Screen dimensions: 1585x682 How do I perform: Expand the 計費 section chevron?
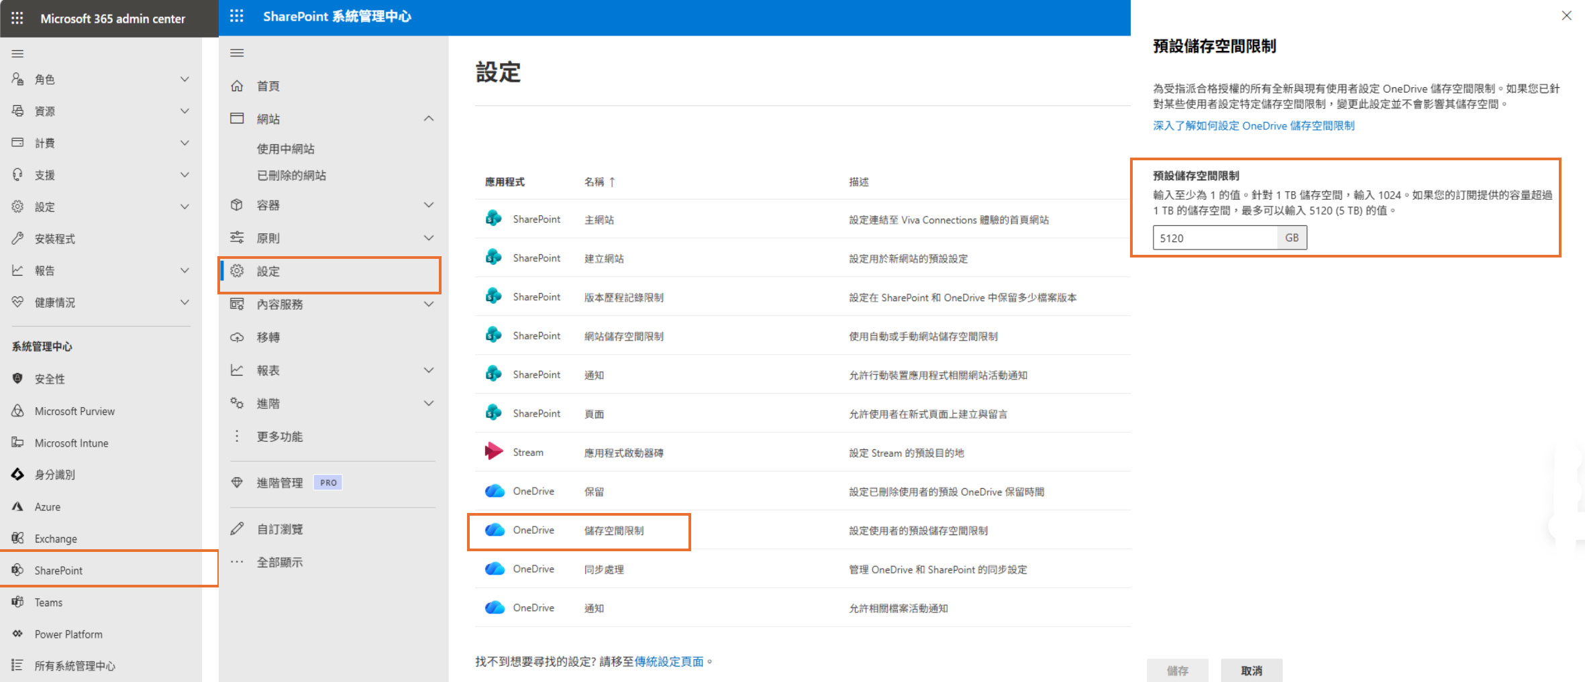tap(185, 143)
